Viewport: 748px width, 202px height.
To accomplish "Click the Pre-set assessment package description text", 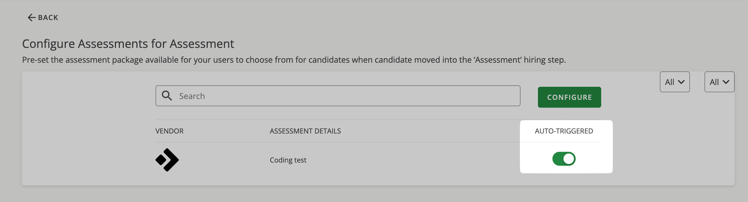I will (x=294, y=60).
